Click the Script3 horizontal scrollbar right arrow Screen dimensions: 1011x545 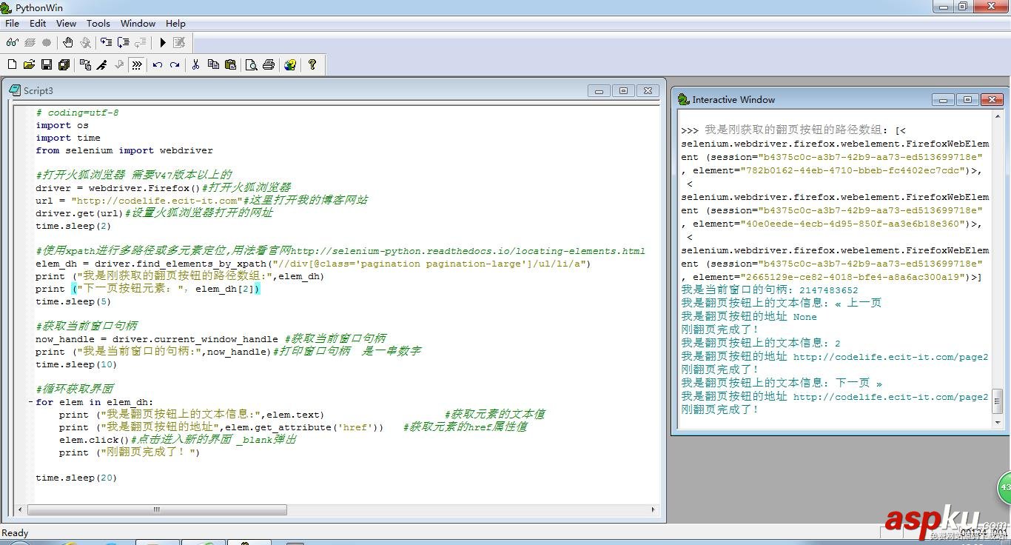653,509
